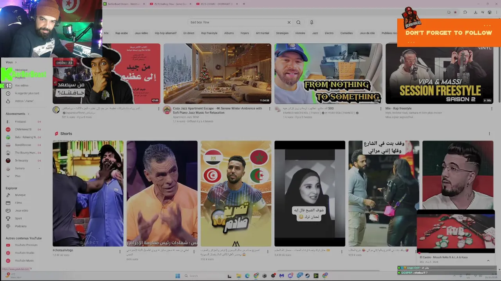The height and width of the screenshot is (281, 501).
Task: Expand the Plus subscriptions list
Action: click(x=18, y=176)
